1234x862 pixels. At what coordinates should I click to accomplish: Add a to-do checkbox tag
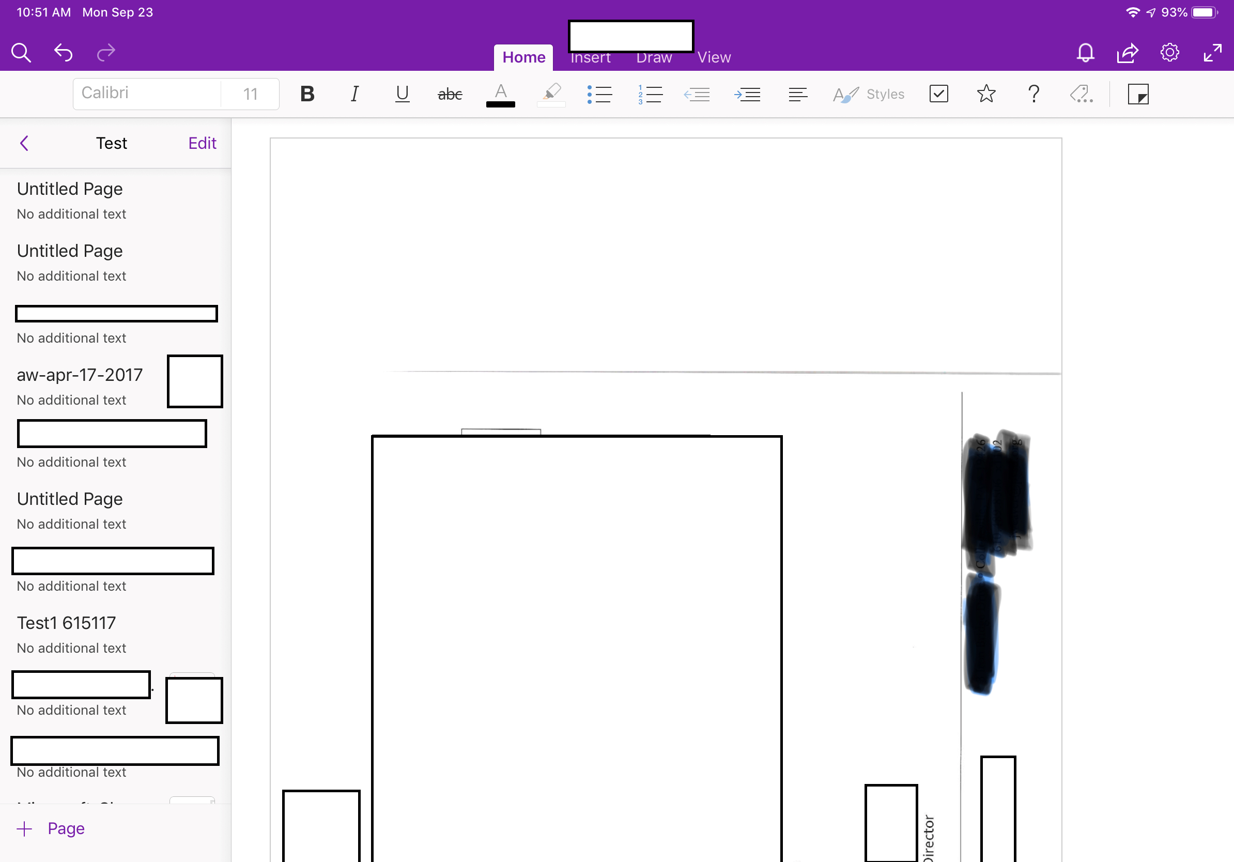938,94
